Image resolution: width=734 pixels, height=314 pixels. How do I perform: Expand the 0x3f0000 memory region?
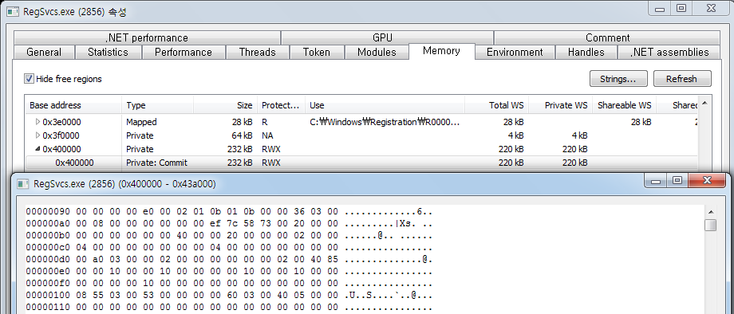[x=38, y=135]
